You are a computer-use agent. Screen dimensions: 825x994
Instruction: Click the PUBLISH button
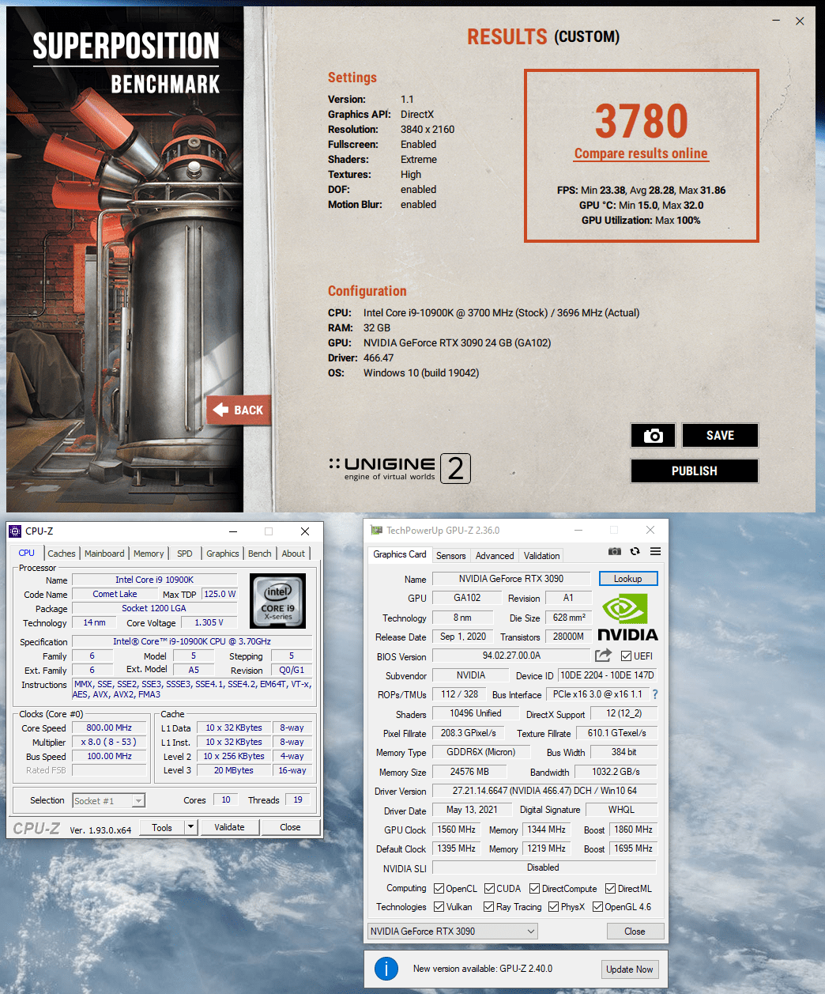click(x=695, y=471)
